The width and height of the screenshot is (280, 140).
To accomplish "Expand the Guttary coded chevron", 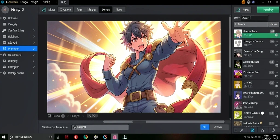I will tap(34, 73).
